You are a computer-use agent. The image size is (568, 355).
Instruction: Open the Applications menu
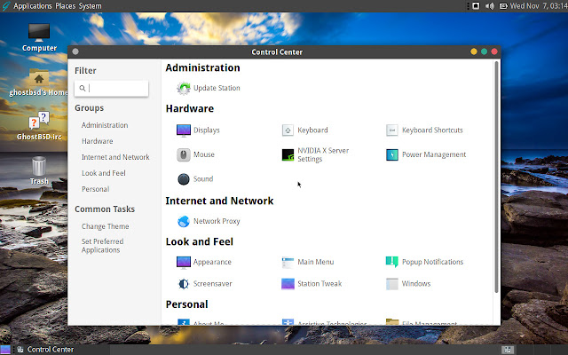[x=33, y=6]
